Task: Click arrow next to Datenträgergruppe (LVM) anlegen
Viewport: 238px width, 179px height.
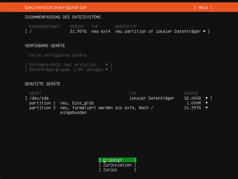Action: (107, 70)
